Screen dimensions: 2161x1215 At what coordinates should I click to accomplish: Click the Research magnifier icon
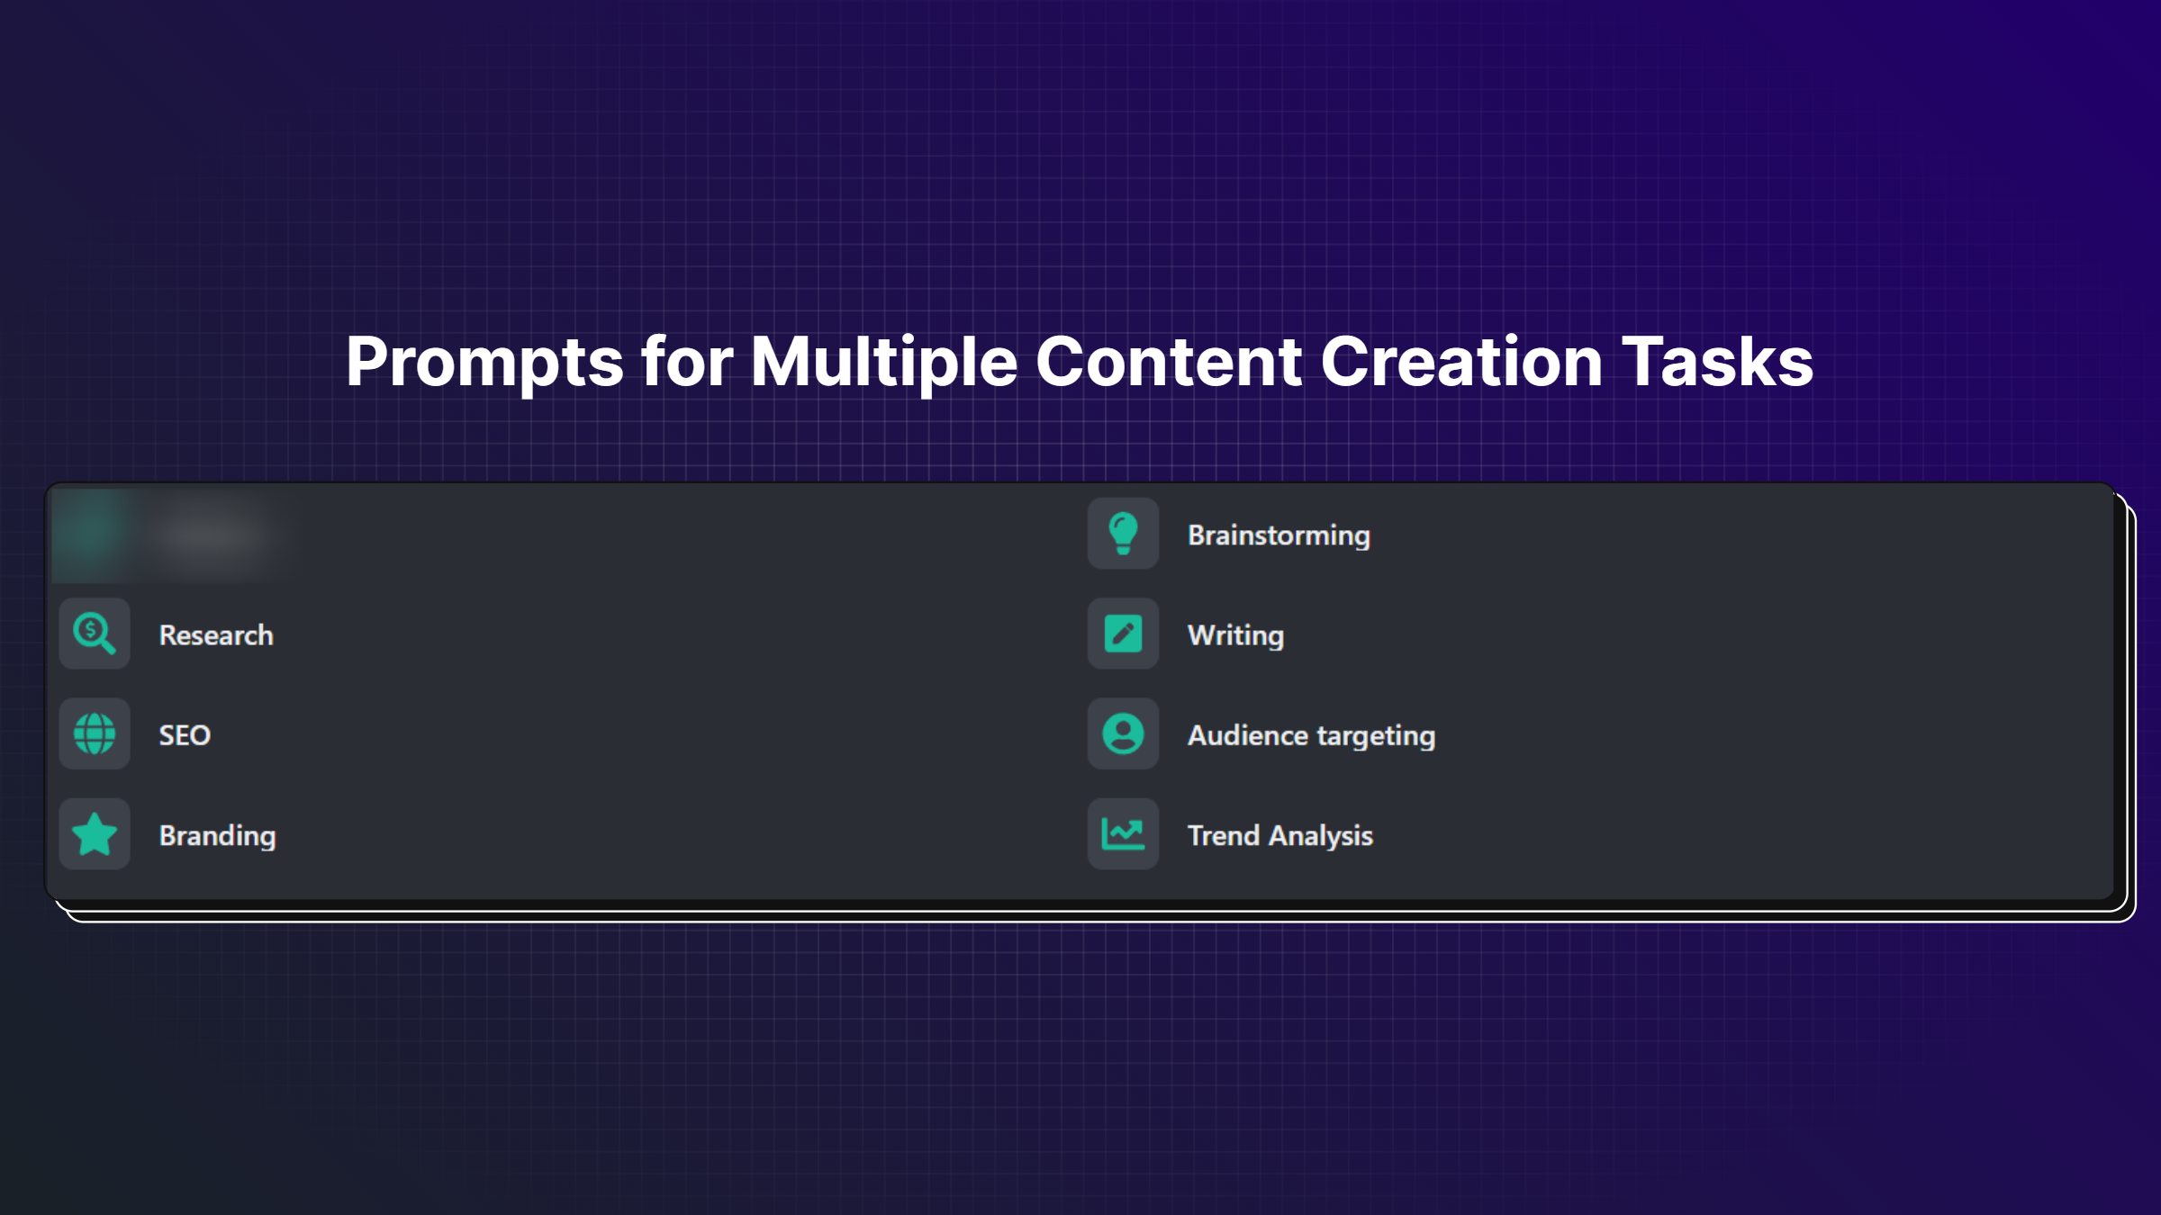pyautogui.click(x=95, y=634)
